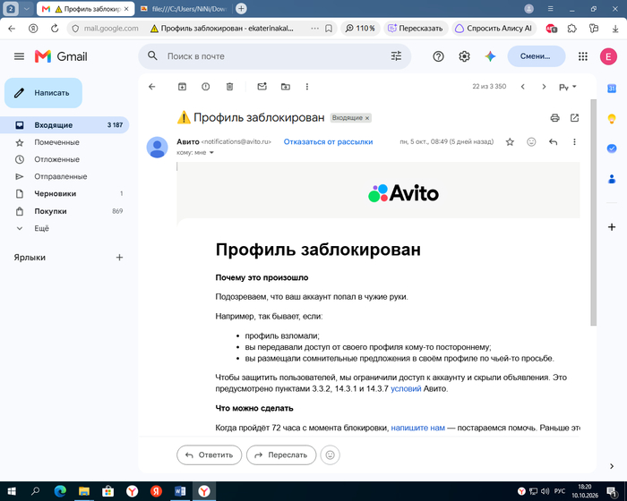
Task: Open Google Calendar side panel
Action: point(612,89)
